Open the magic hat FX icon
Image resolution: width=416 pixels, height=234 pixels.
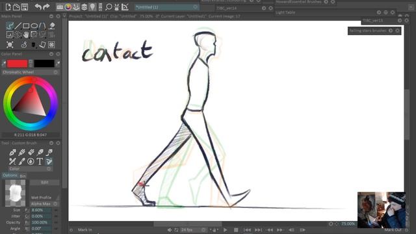point(116,7)
